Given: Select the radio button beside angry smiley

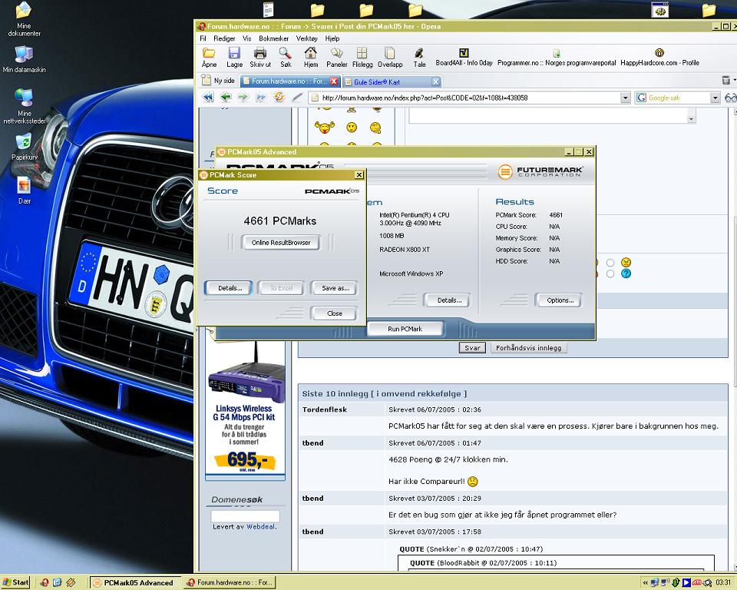Looking at the screenshot, I should pyautogui.click(x=610, y=263).
